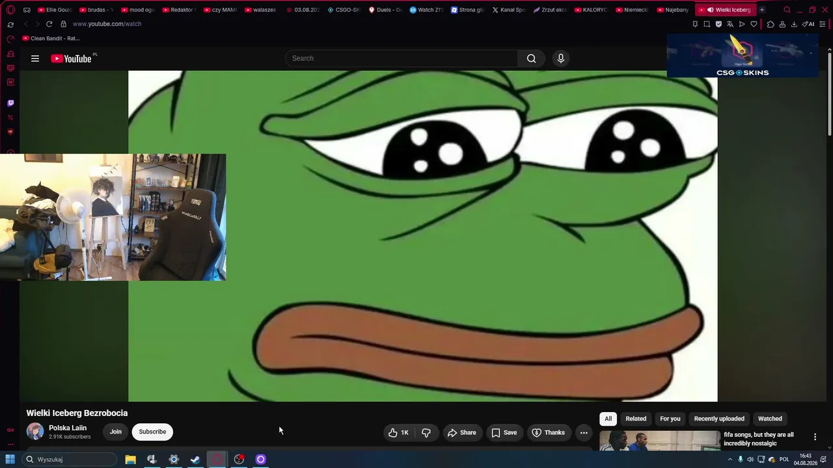Go back to the previous page
The image size is (833, 468).
coord(25,24)
